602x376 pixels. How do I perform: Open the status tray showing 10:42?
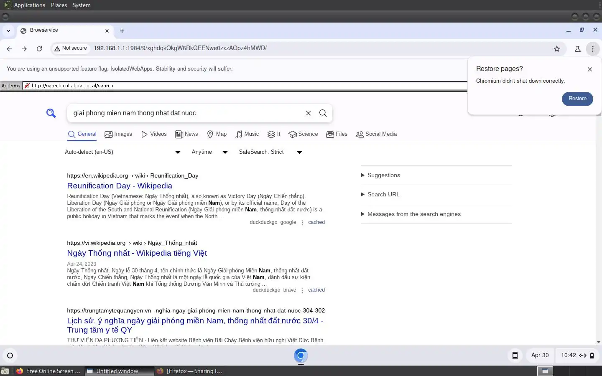pos(577,356)
